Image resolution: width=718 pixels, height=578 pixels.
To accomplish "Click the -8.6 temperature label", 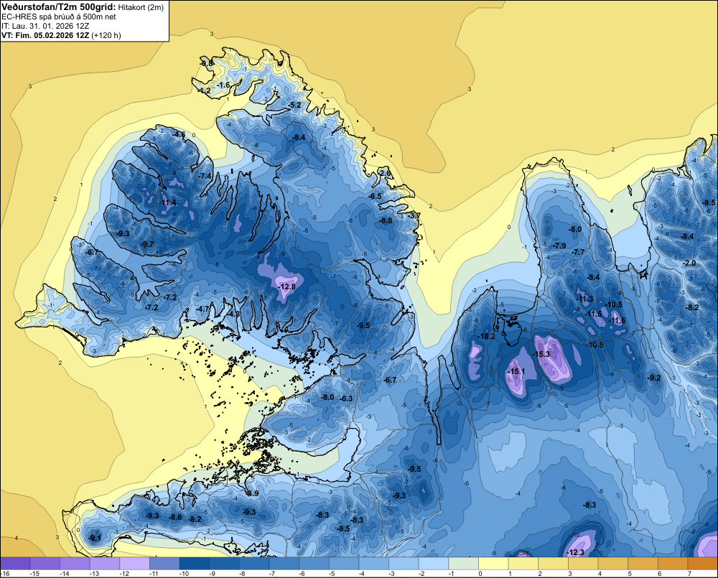I will point(175,517).
